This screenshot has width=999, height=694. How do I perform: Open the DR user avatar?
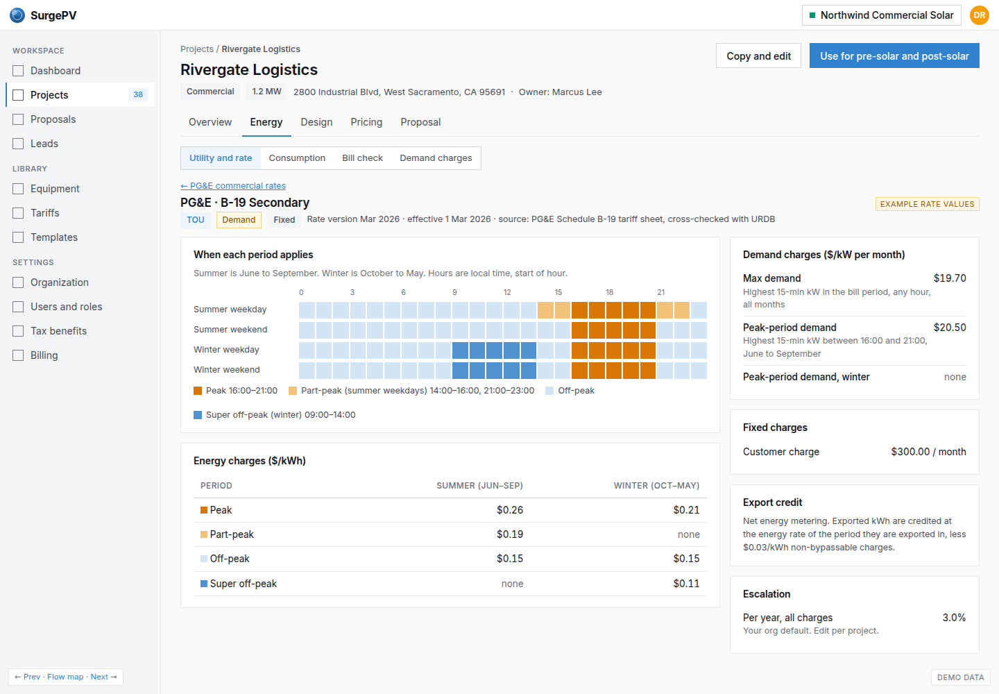coord(980,15)
